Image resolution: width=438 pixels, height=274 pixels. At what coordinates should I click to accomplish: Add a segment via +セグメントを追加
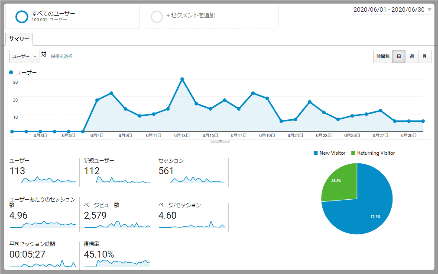click(191, 15)
